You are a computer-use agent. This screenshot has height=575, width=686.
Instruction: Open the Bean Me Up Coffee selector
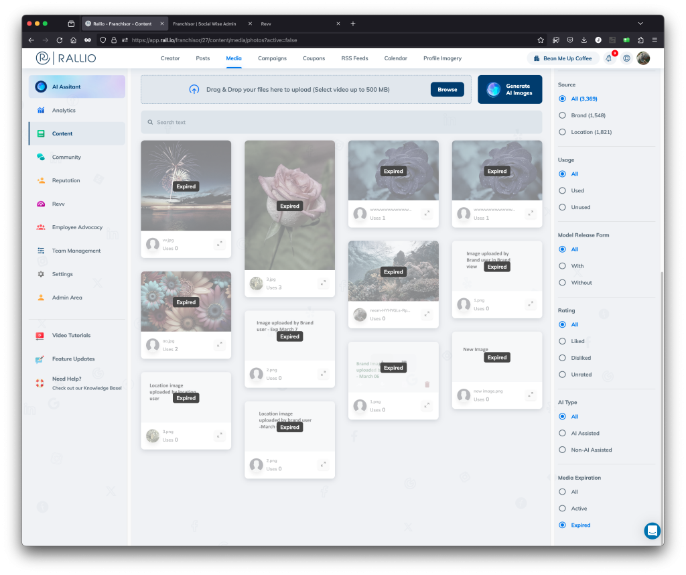[x=563, y=58]
